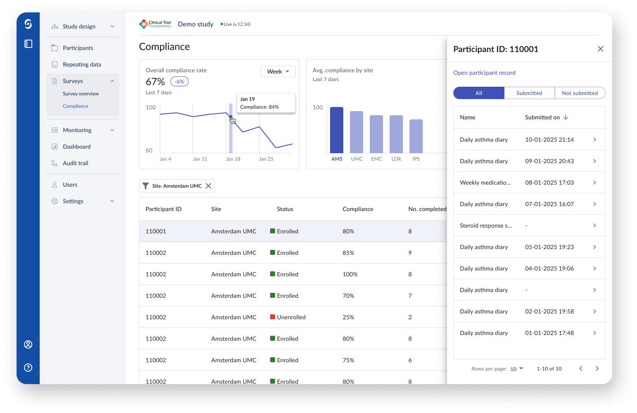Open Daily asthma diary 02-01-2025 19:58 entry
637x413 pixels.
[x=529, y=311]
